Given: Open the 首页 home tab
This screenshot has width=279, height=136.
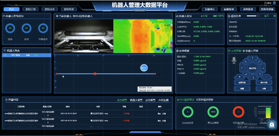Looking at the screenshot, I should click(11, 9).
